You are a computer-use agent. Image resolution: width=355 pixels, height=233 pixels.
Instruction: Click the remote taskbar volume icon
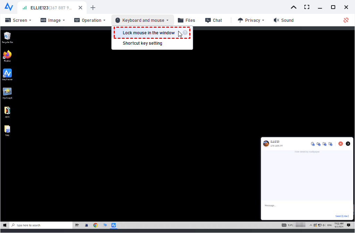324,225
